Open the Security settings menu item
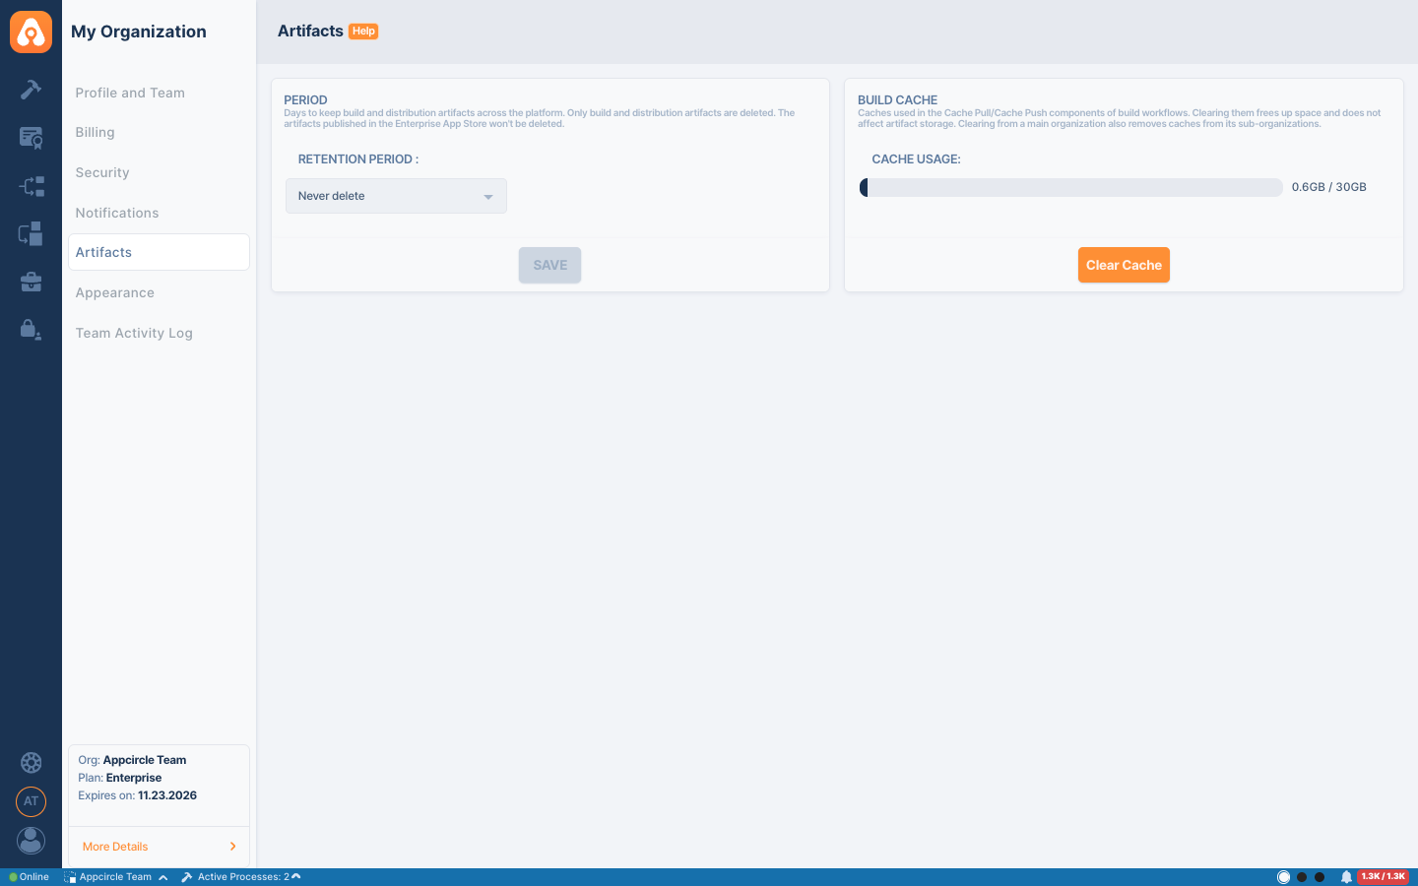Screen dimensions: 1418x886 [x=102, y=173]
